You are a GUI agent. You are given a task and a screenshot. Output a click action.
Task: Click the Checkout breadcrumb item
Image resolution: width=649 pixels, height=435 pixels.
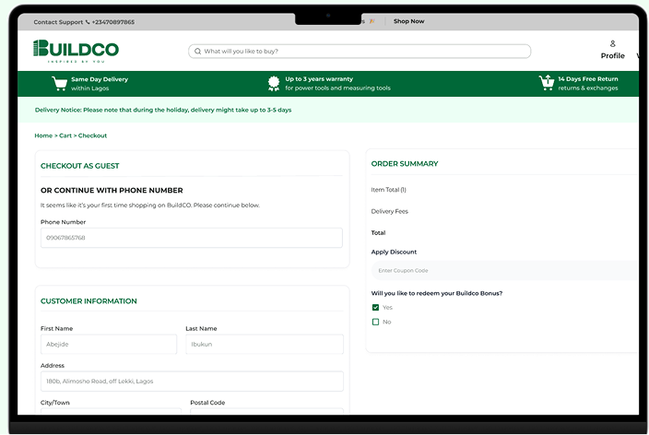[92, 135]
